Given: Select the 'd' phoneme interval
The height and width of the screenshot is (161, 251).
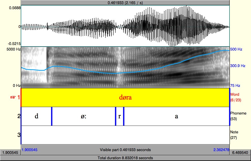Looking at the screenshot, I should point(37,116).
